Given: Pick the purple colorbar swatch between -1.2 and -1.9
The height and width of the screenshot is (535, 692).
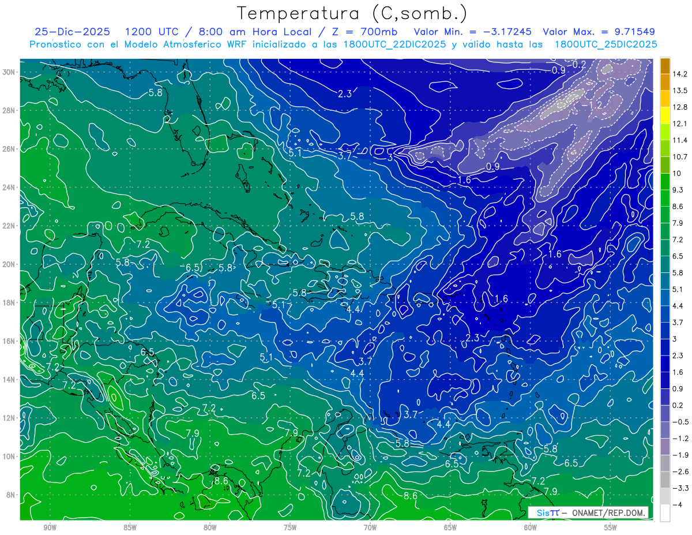Looking at the screenshot, I should [665, 447].
